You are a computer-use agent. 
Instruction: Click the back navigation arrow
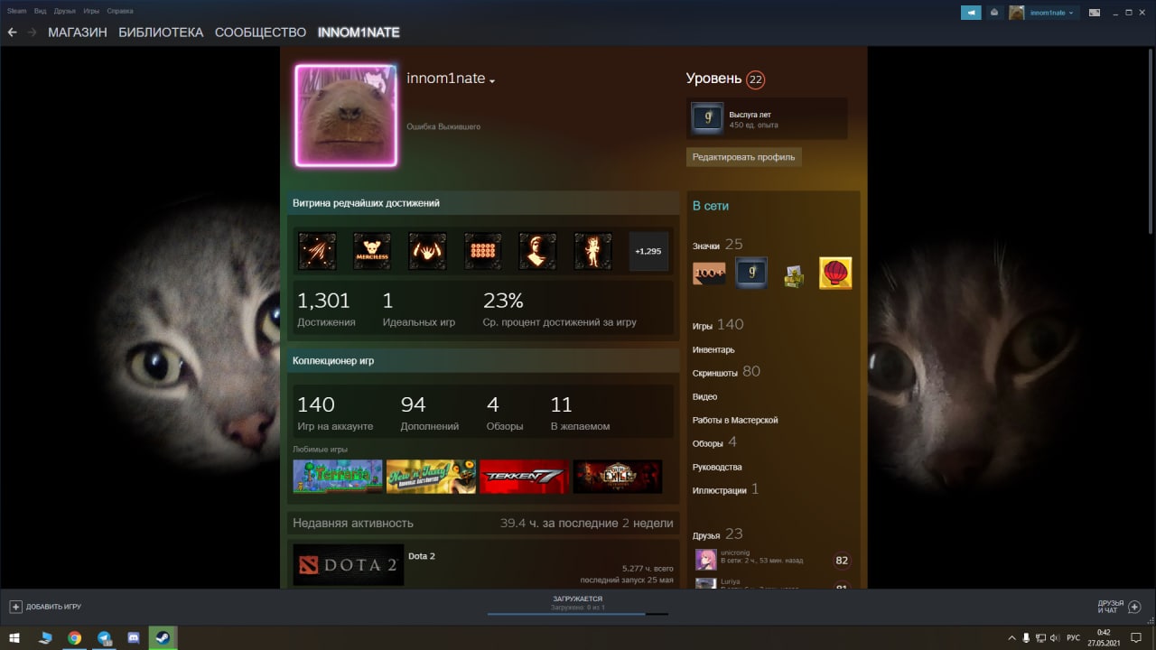point(13,32)
